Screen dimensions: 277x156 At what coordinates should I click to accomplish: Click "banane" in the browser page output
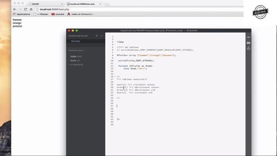(17, 19)
